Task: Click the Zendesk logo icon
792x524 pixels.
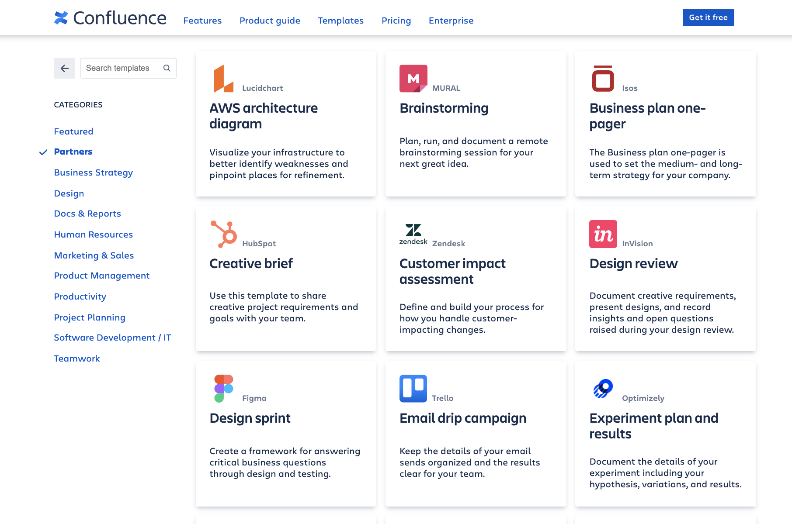Action: click(413, 234)
